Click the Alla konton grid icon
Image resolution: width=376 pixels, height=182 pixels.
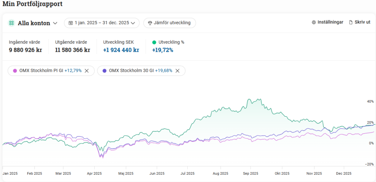coord(12,23)
